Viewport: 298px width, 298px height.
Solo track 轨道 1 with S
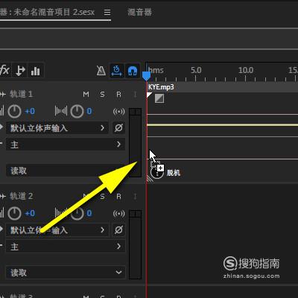tap(102, 95)
